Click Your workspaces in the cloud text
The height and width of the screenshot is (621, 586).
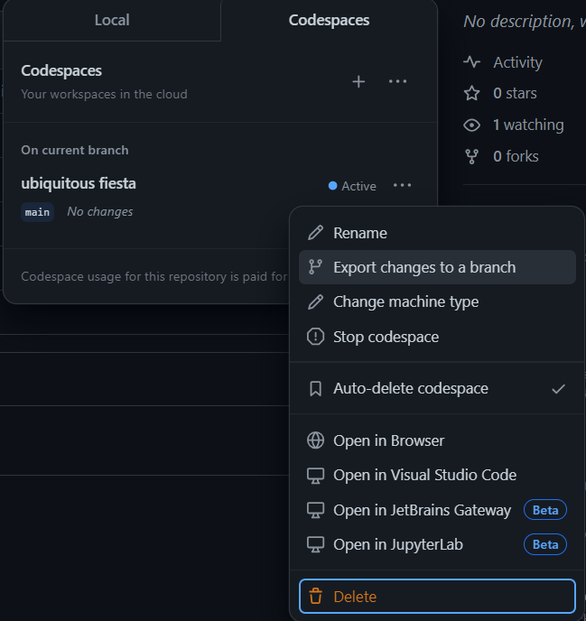[x=104, y=94]
